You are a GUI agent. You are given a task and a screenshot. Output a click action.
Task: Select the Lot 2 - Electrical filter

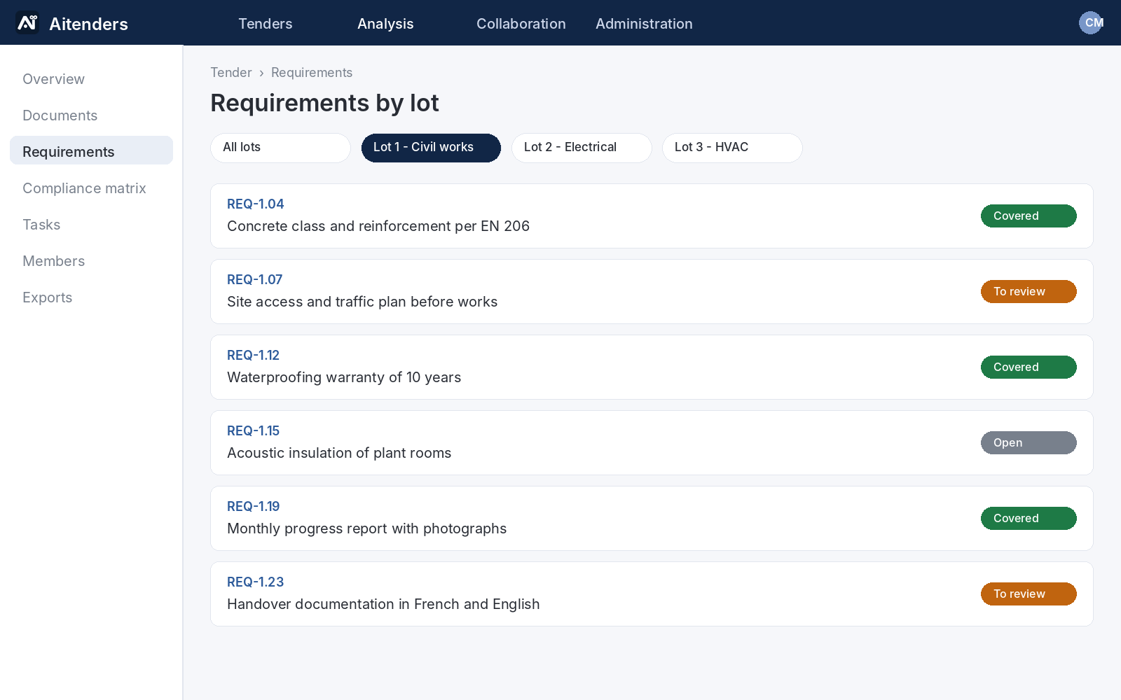coord(582,148)
